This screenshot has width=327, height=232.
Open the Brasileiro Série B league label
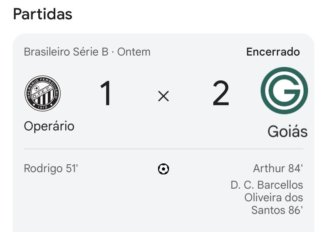click(x=66, y=52)
